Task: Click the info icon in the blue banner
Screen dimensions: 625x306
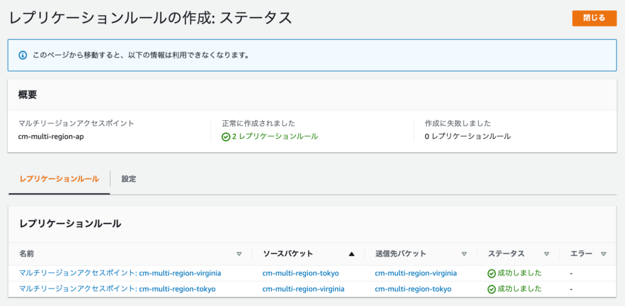Action: tap(23, 55)
